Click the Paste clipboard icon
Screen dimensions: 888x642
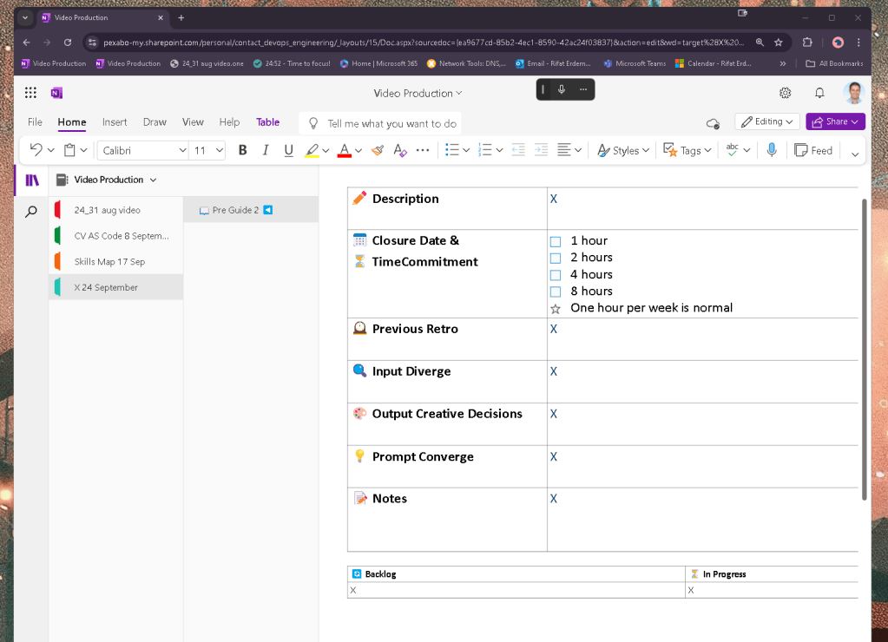tap(69, 150)
